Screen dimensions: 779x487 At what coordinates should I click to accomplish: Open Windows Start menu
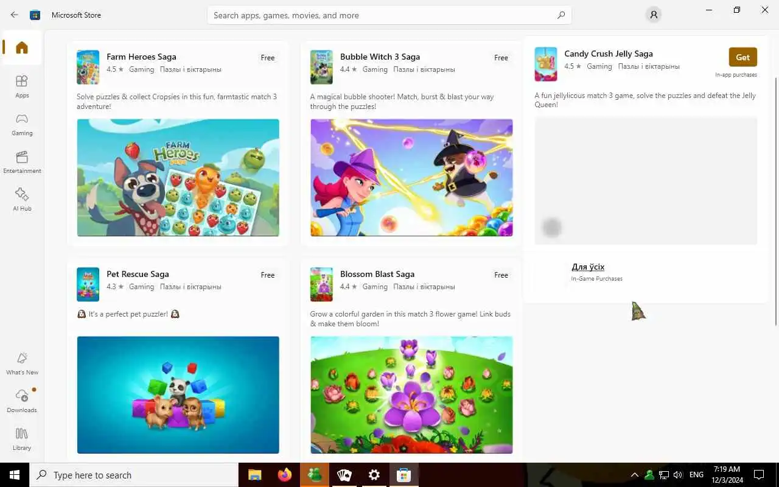[15, 475]
